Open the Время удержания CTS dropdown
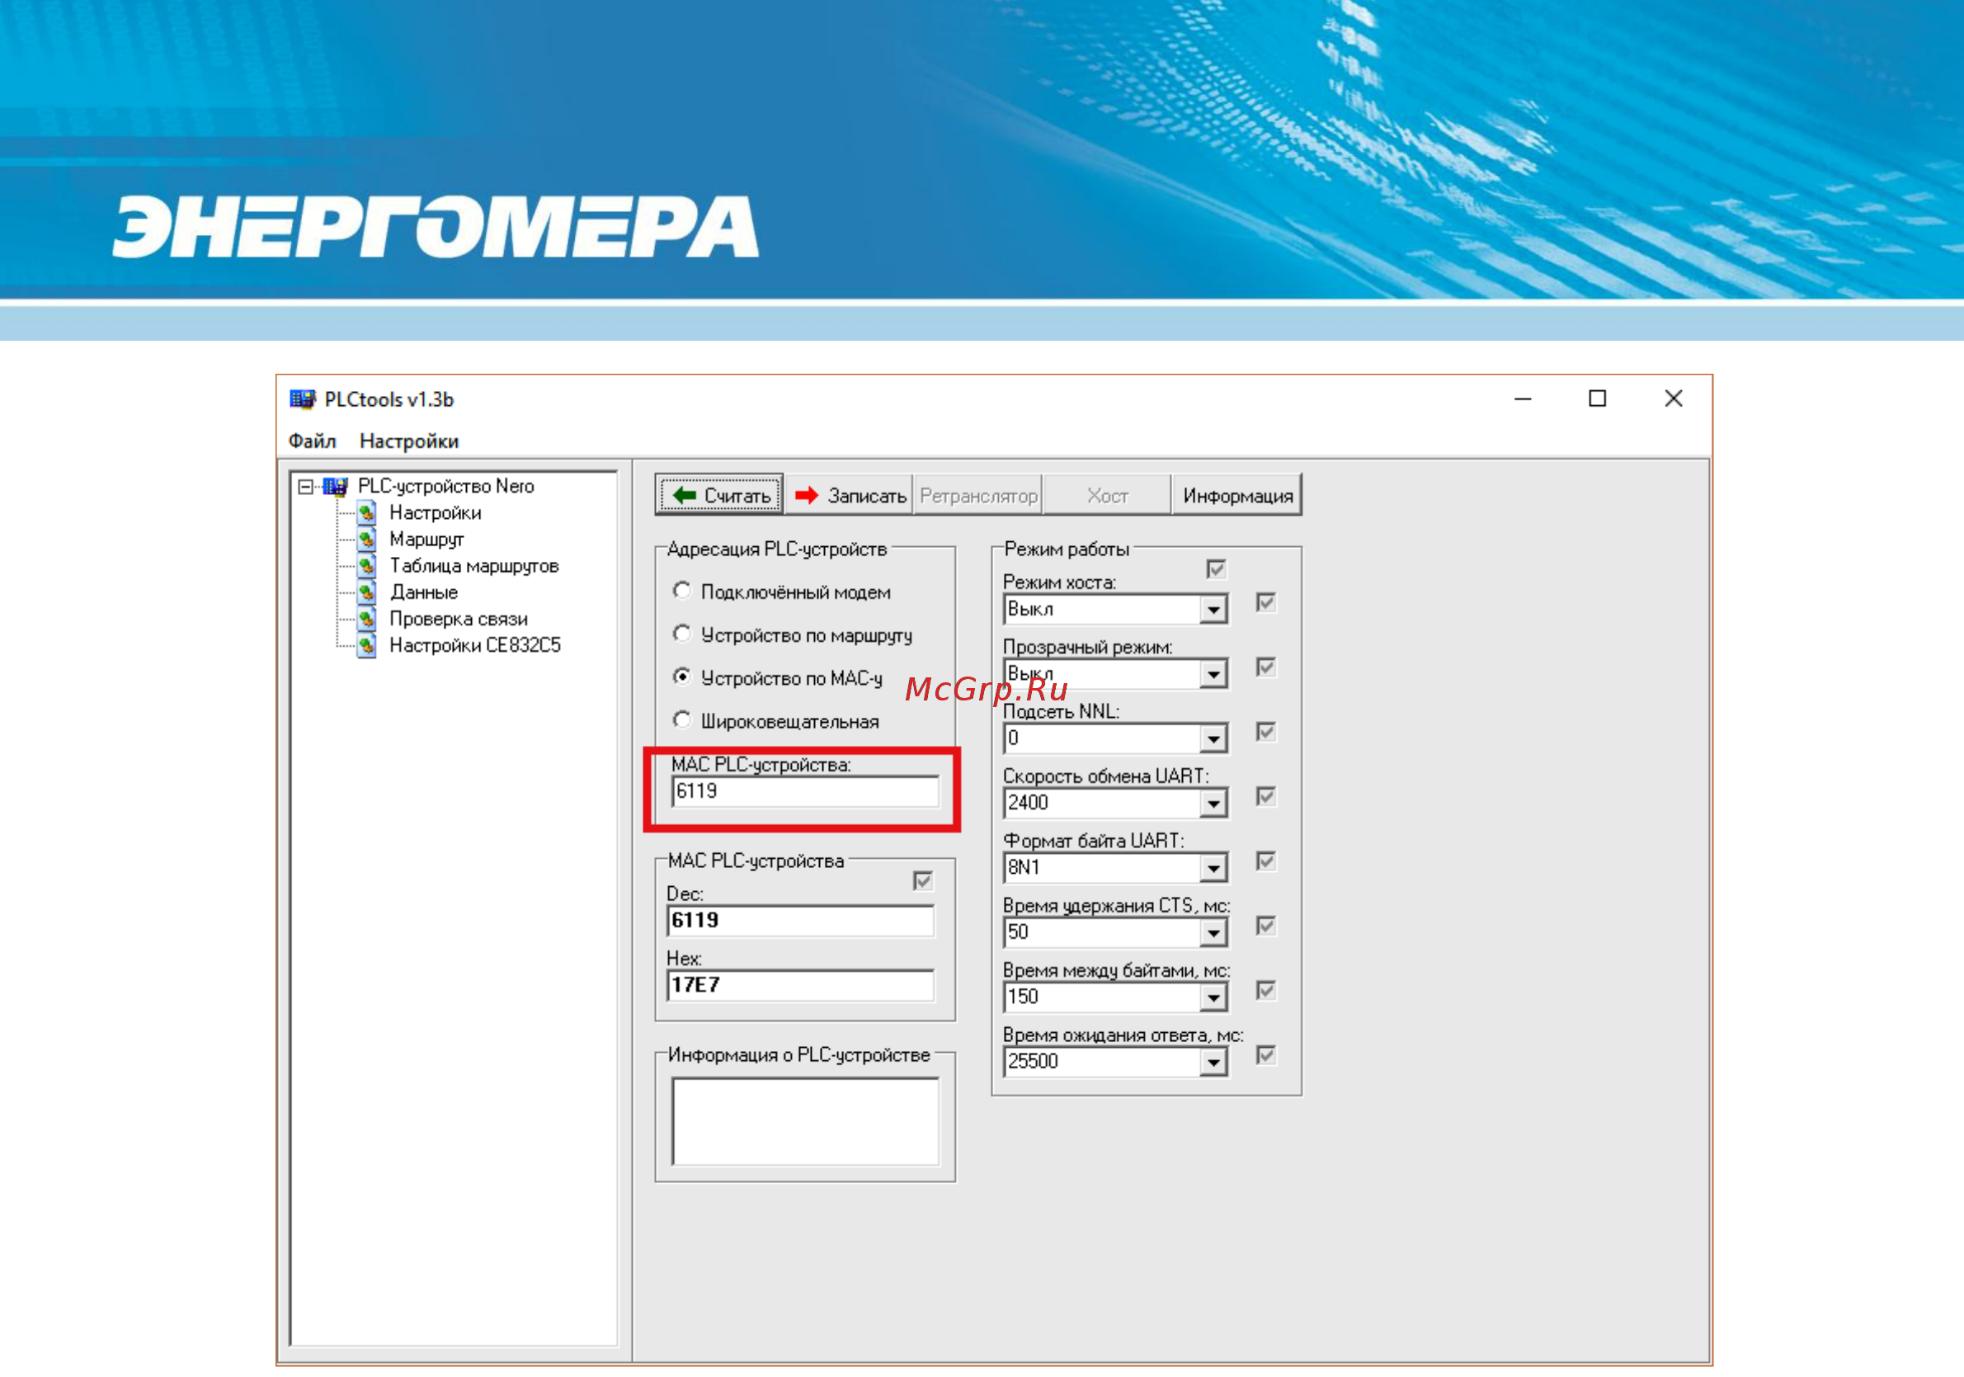The width and height of the screenshot is (1964, 1377). click(x=1214, y=933)
